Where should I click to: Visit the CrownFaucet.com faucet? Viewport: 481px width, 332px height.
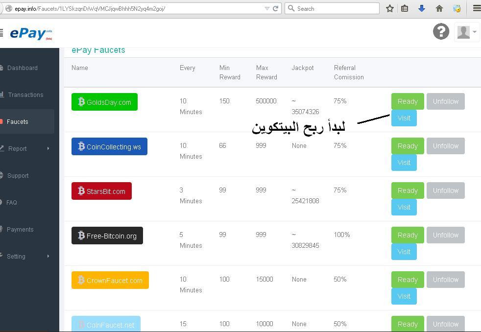(404, 296)
